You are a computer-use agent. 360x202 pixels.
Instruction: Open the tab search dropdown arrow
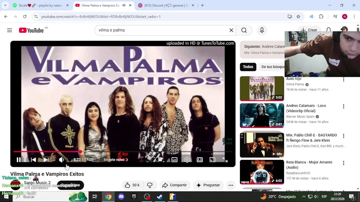(x=5, y=5)
